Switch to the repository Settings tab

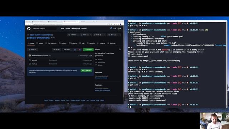pyautogui.click(x=111, y=43)
